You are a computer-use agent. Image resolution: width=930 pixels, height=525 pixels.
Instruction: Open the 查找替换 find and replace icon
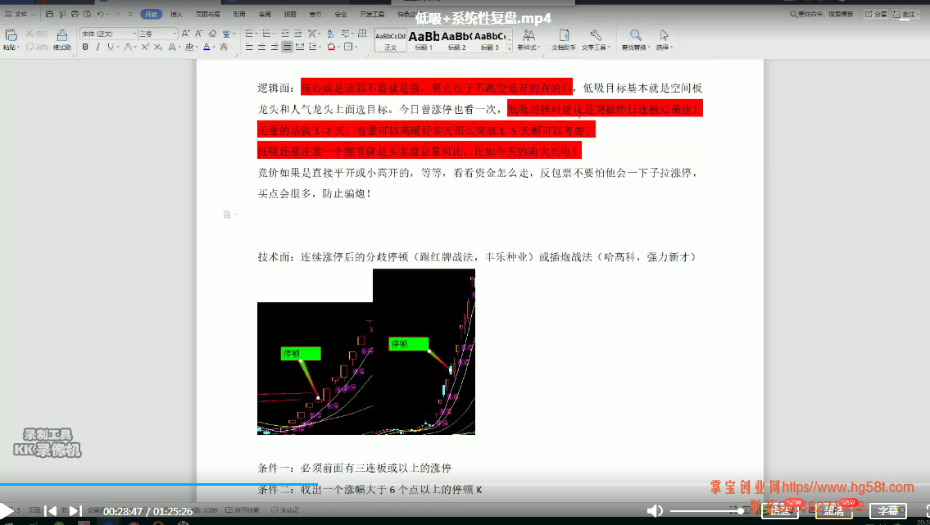click(635, 39)
